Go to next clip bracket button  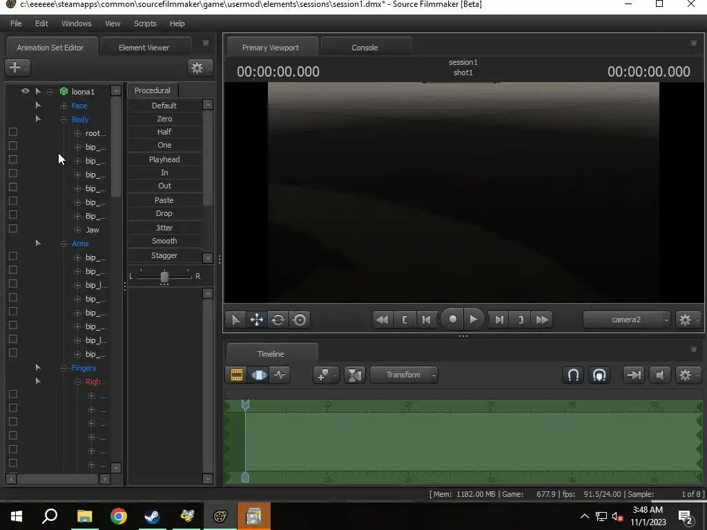521,320
